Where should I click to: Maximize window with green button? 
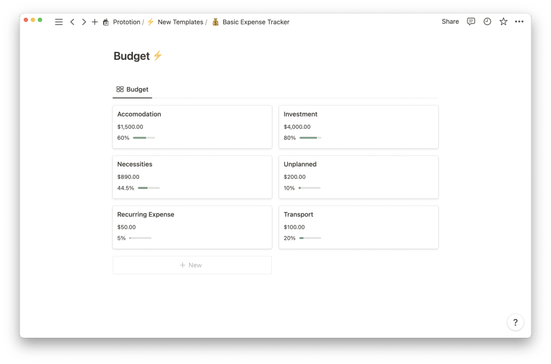(x=40, y=20)
